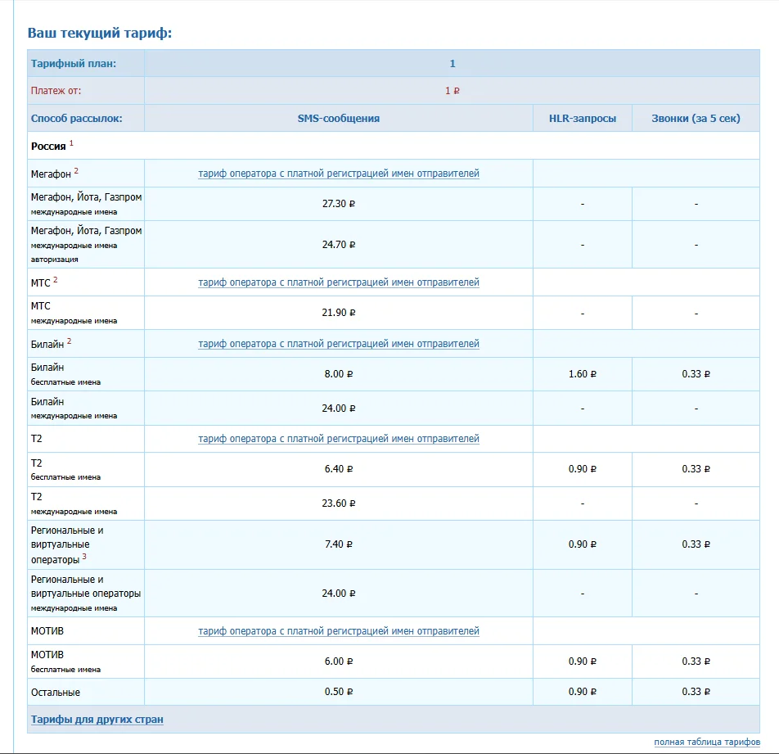The height and width of the screenshot is (754, 779).
Task: Open МОТИВ paid sender registration tariff link
Action: 338,631
